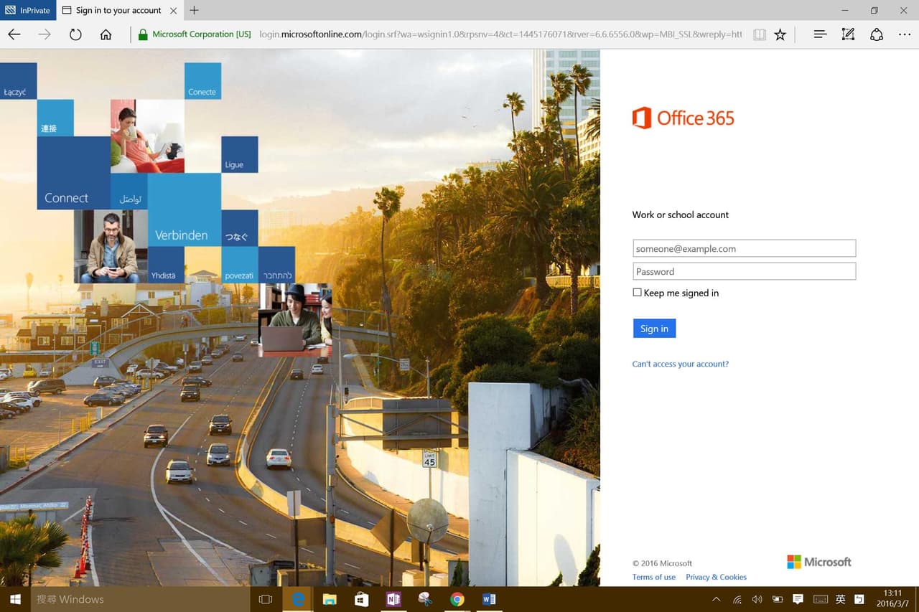Check the battery status icon
919x612 pixels.
click(x=777, y=599)
